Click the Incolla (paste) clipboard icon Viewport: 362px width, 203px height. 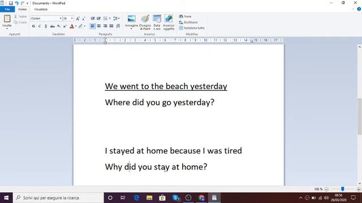click(x=7, y=19)
